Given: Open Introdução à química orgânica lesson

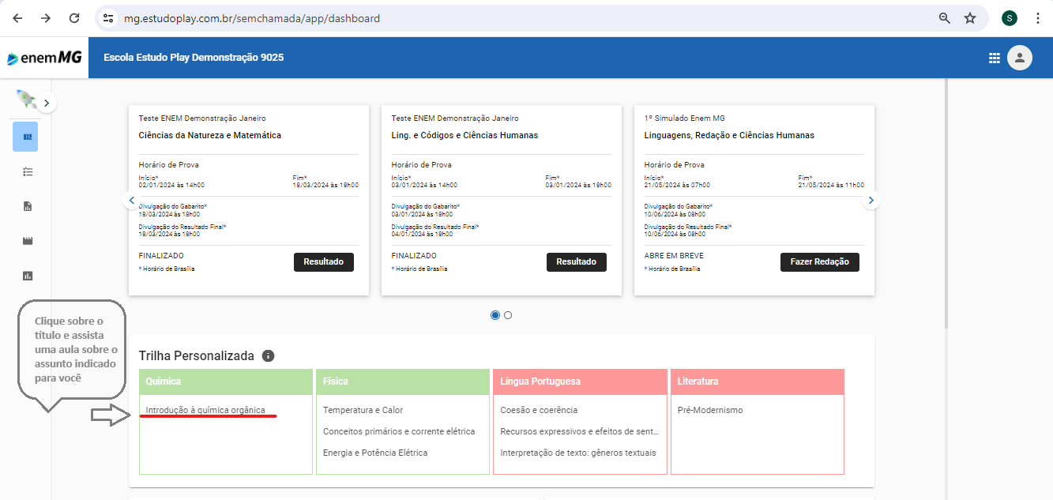Looking at the screenshot, I should [x=205, y=410].
